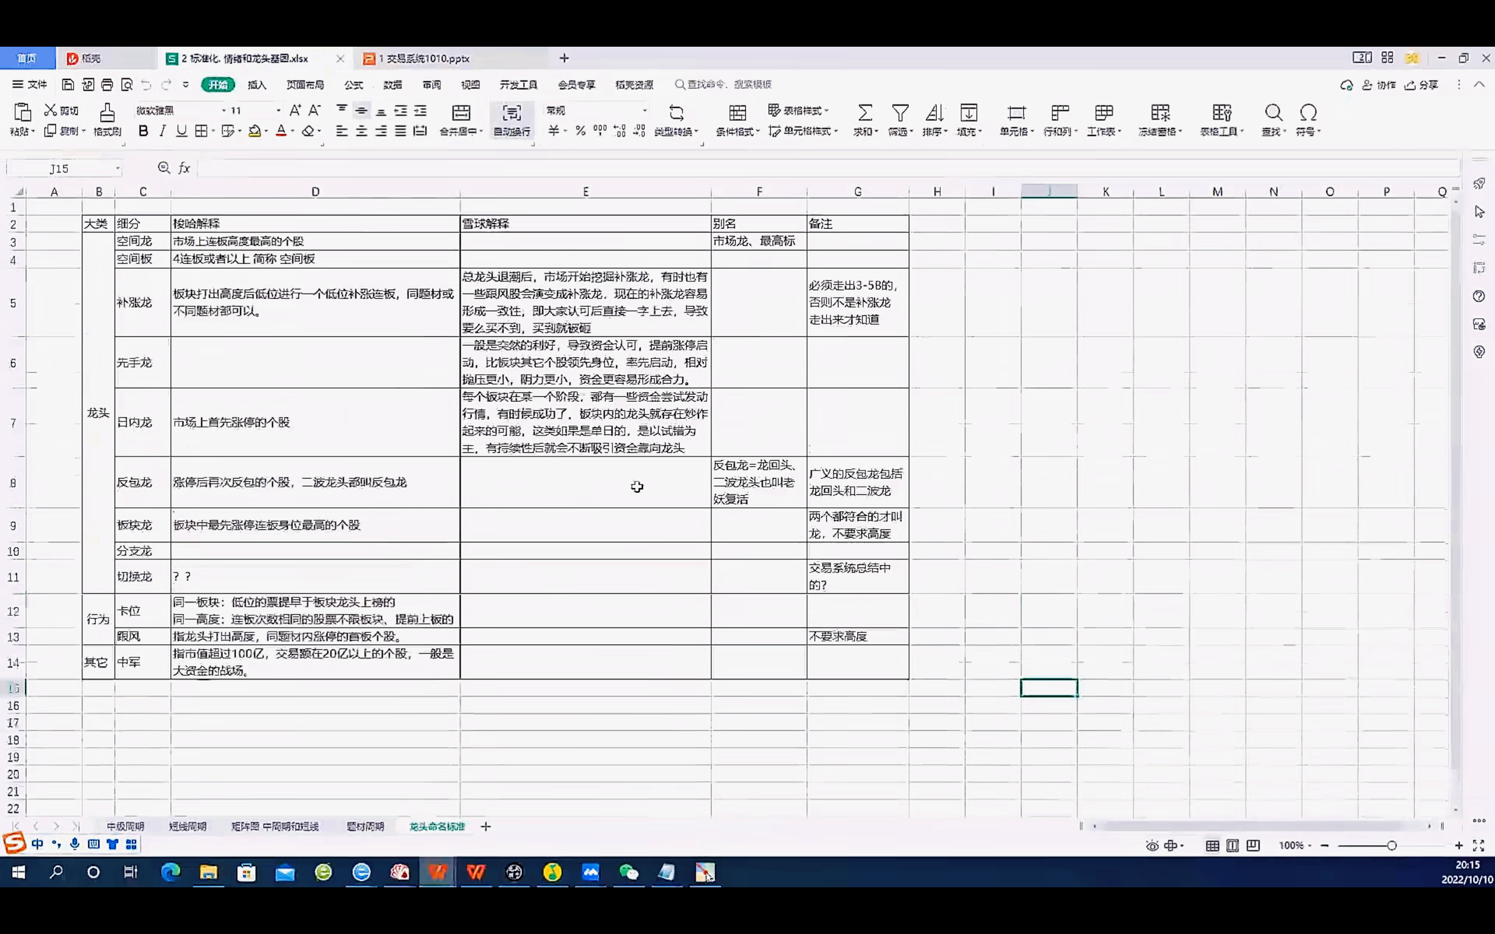Switch to the 1 交易系统1010.pptx tab
The image size is (1495, 934).
click(x=424, y=59)
